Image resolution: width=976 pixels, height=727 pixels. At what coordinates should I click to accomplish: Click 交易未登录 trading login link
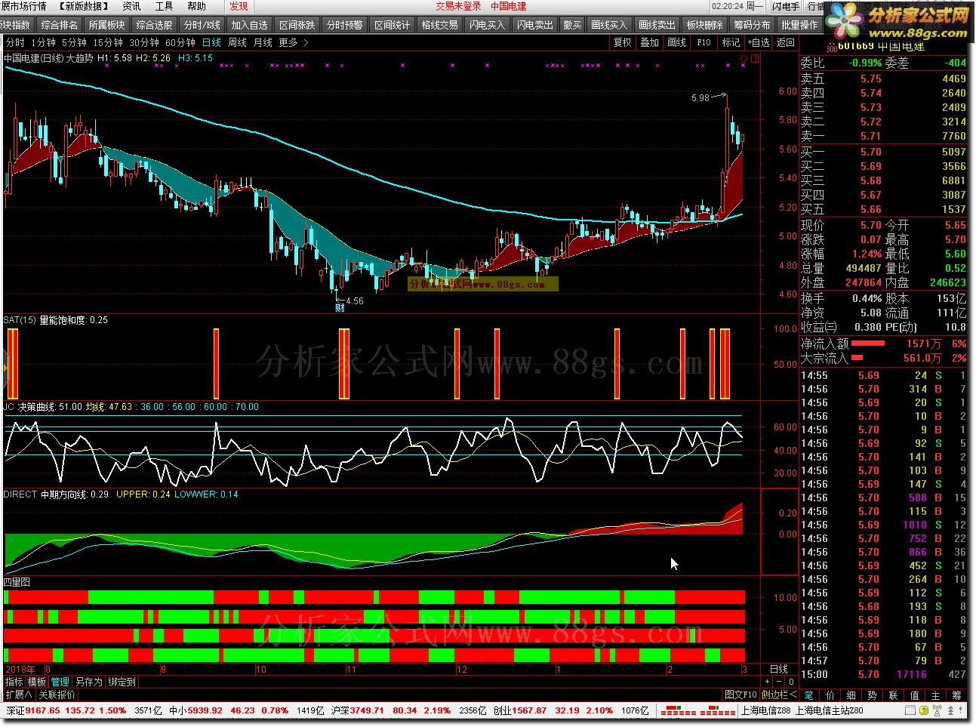pos(458,6)
